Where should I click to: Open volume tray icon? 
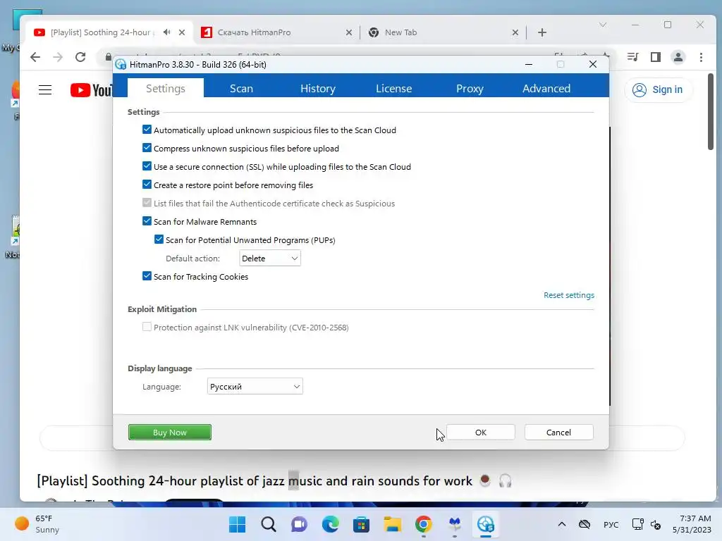[x=656, y=524]
